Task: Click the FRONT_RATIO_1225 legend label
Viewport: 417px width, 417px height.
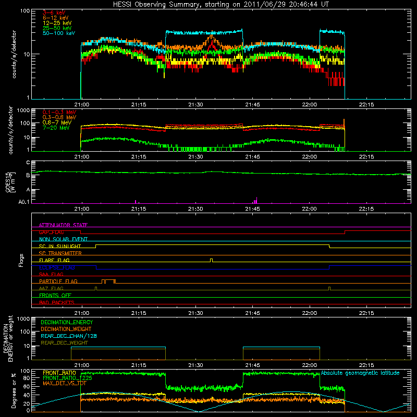Action: click(68, 378)
